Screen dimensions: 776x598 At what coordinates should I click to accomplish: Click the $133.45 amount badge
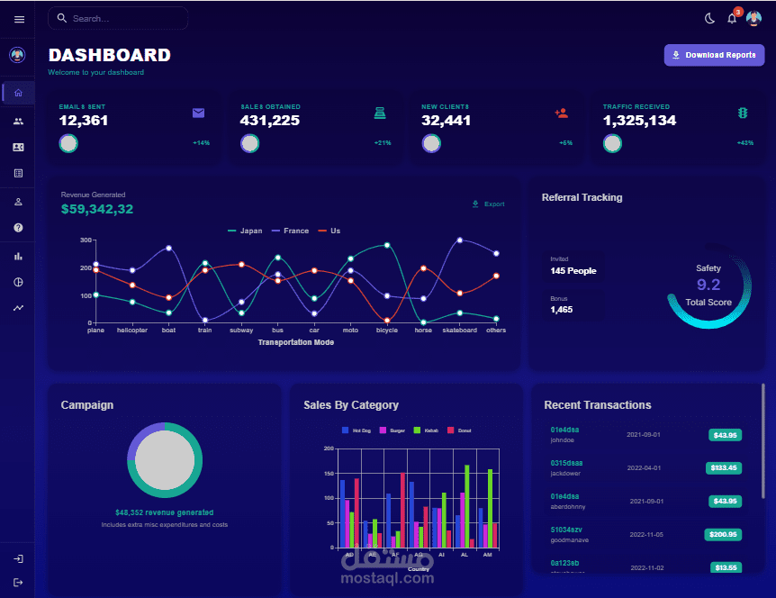724,467
